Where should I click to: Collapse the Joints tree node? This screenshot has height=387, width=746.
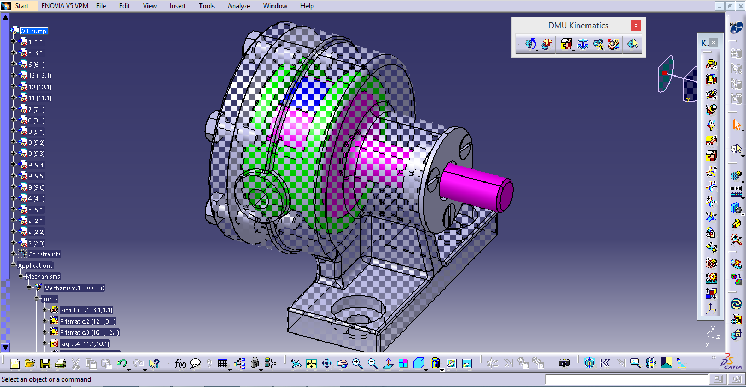[x=37, y=299]
